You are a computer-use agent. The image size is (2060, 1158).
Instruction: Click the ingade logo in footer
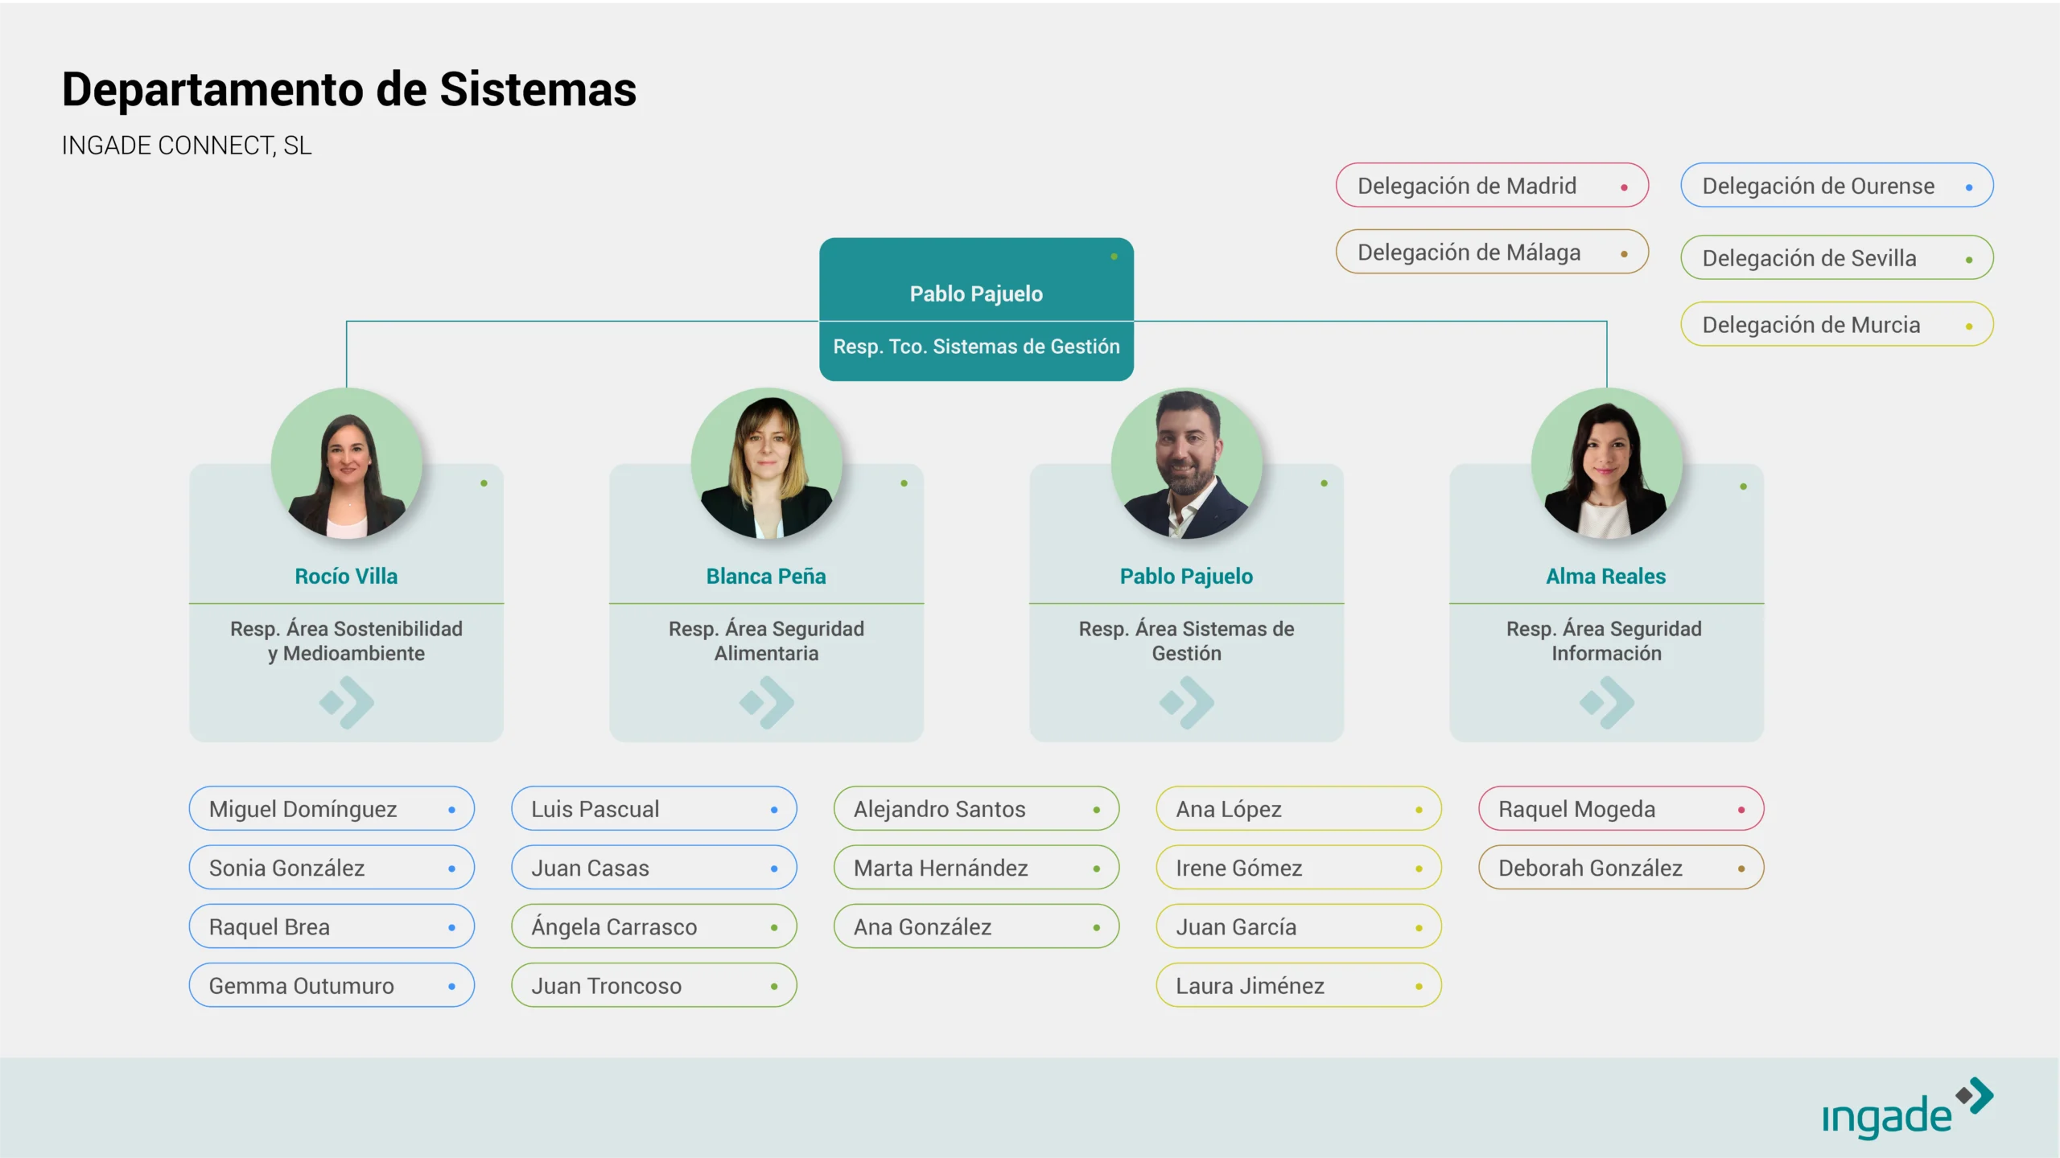pos(1905,1110)
